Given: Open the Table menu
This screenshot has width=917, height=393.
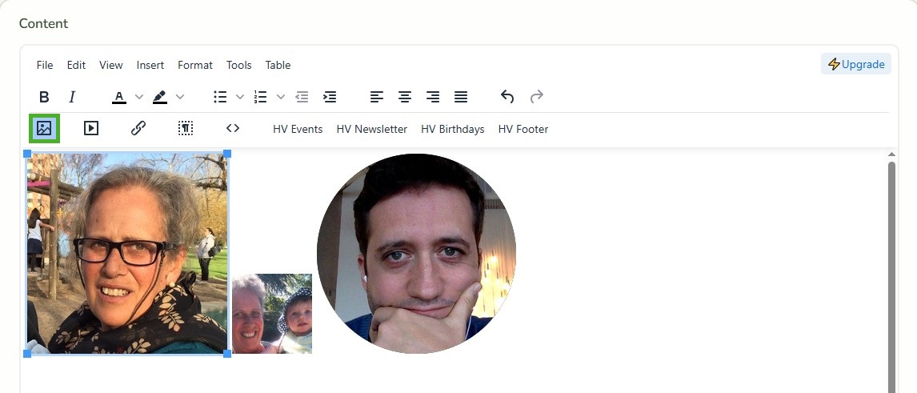Looking at the screenshot, I should [x=278, y=65].
